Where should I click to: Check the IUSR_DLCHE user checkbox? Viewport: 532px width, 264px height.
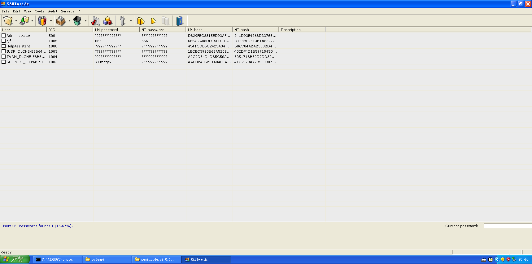[4, 51]
